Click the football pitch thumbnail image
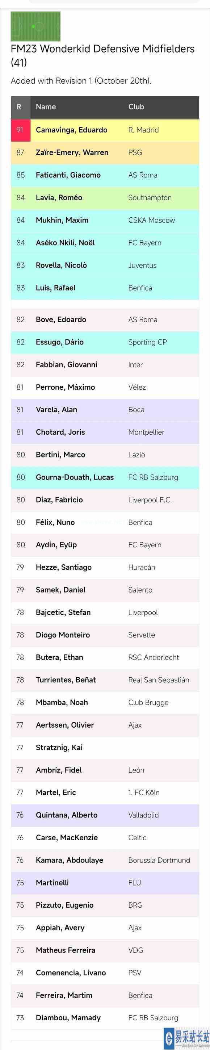 (x=35, y=26)
